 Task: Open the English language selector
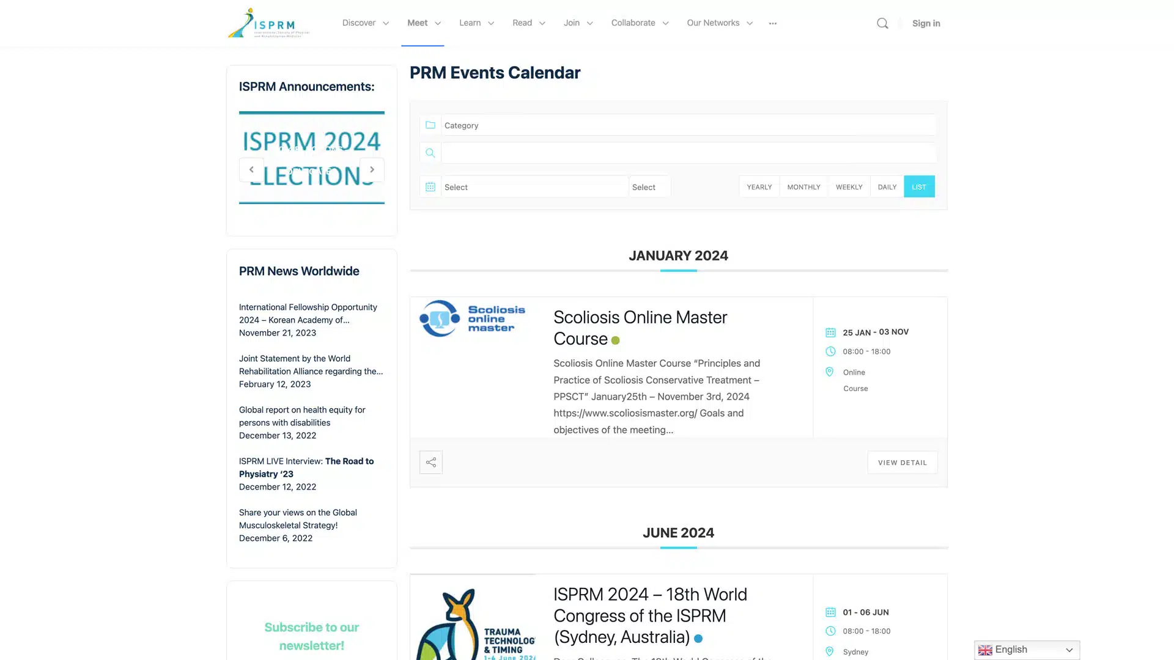(1027, 650)
